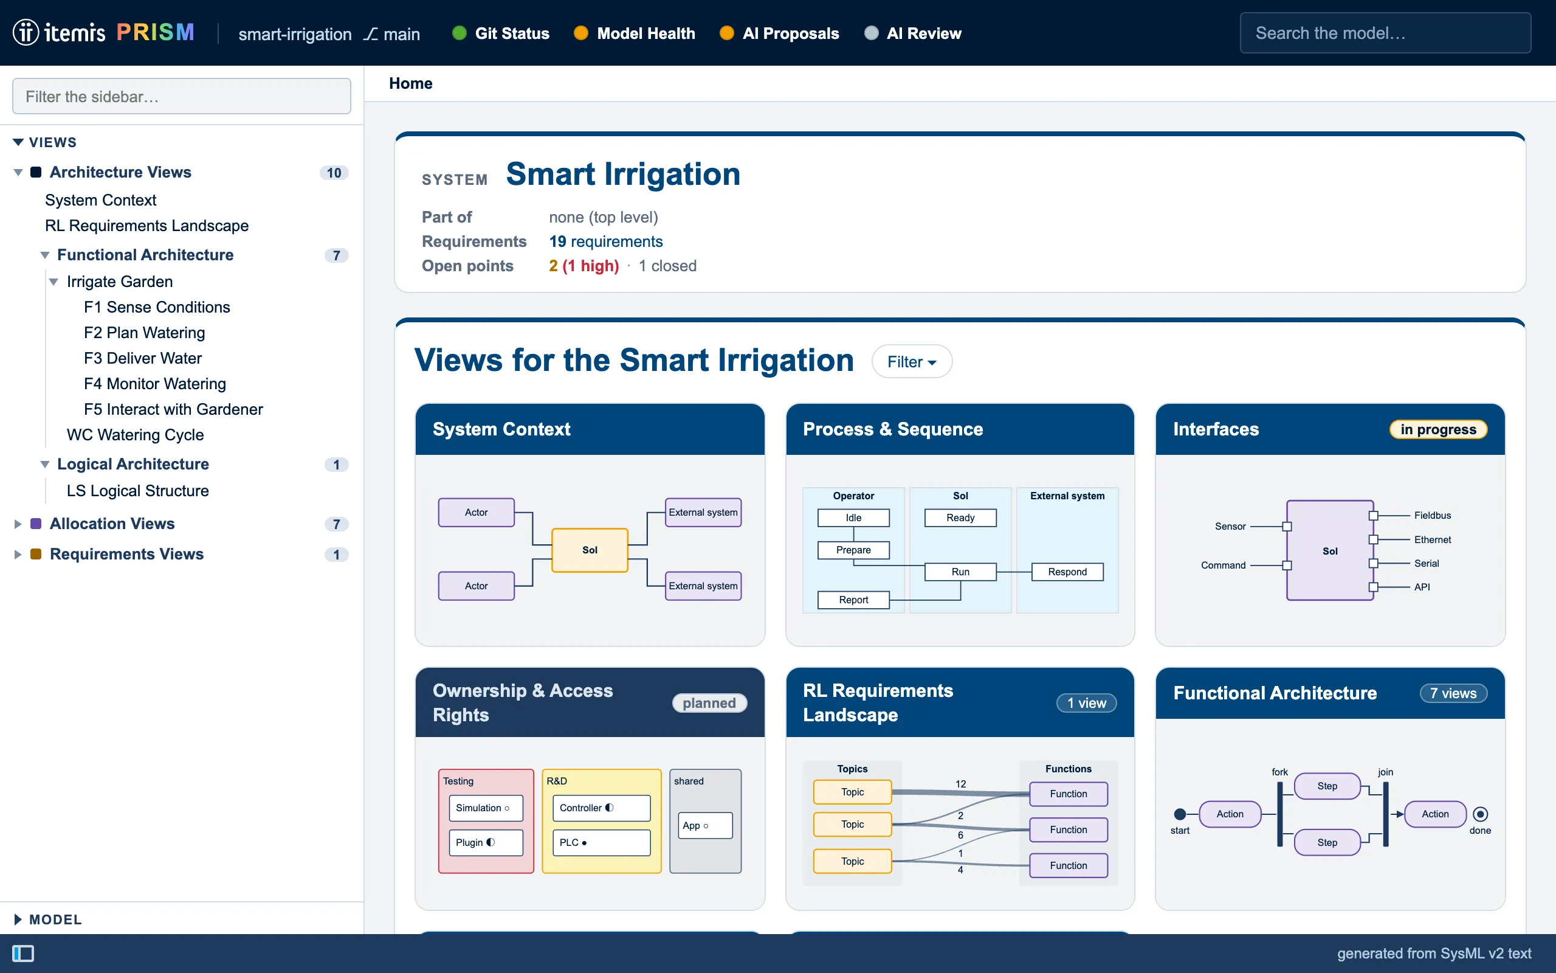Open Git Status in top bar
Viewport: 1556px width, 973px height.
[501, 33]
